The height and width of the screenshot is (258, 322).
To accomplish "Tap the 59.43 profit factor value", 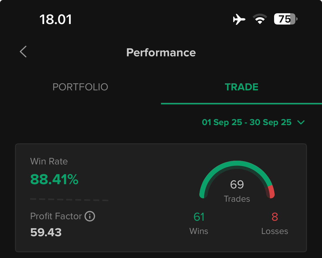I will coord(46,232).
